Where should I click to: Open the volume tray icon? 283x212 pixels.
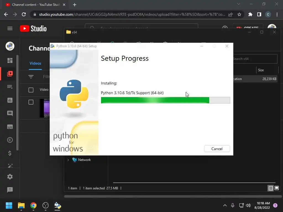pyautogui.click(x=248, y=205)
